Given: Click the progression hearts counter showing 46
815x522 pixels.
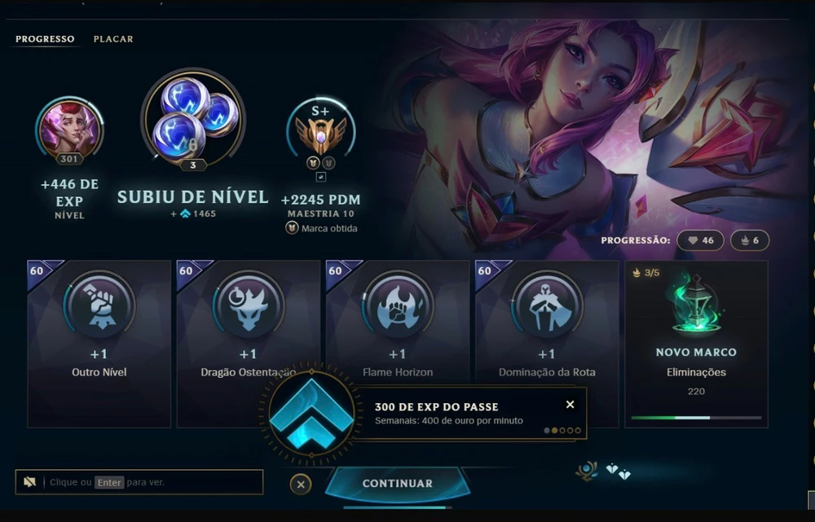Looking at the screenshot, I should [700, 240].
